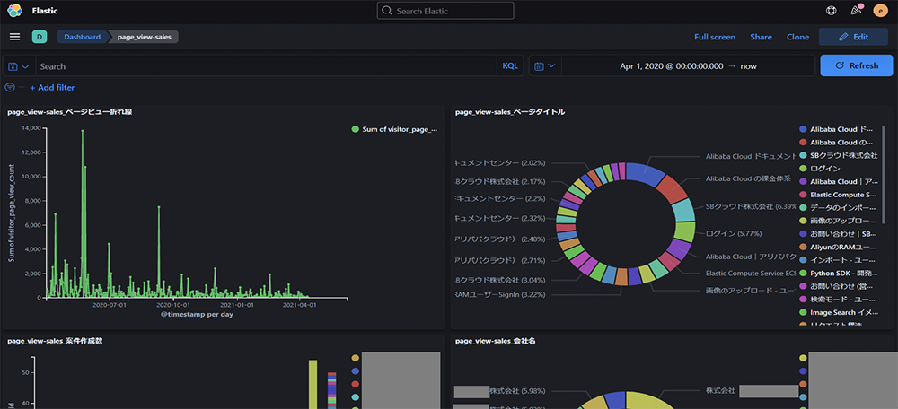This screenshot has width=898, height=409.
Task: Edit the end date "now"
Action: pyautogui.click(x=749, y=66)
